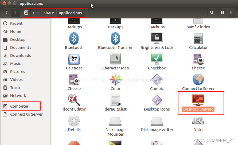This screenshot has width=238, height=145.
Task: Select the Compiz icon
Action: tap(157, 80)
